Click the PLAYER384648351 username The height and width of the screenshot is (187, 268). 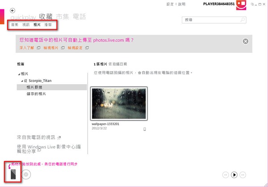[x=219, y=4]
